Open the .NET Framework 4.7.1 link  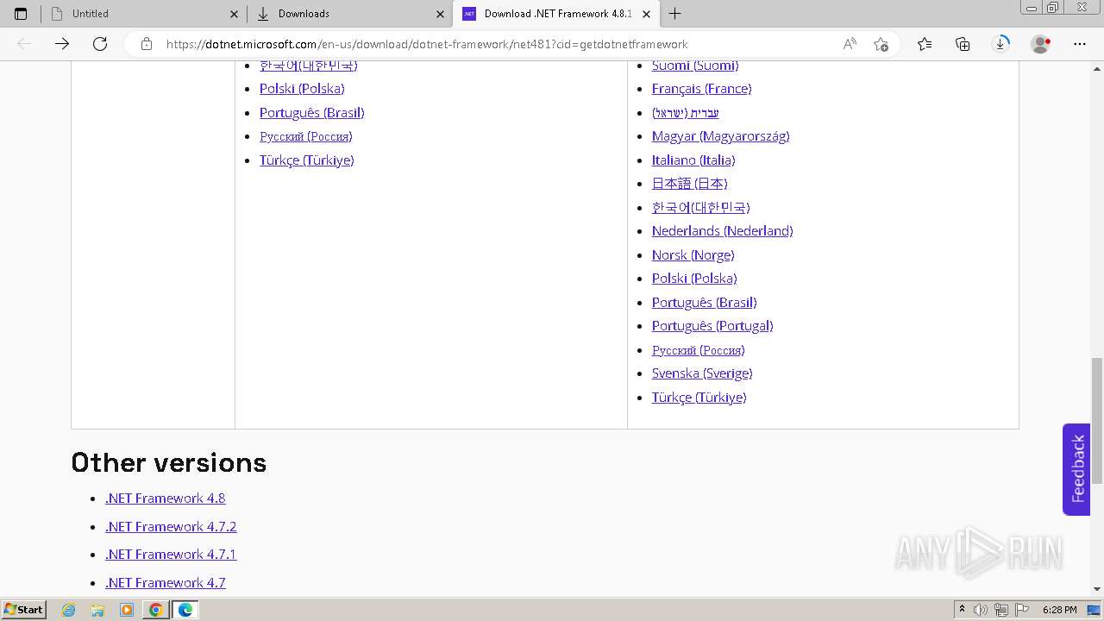click(171, 555)
